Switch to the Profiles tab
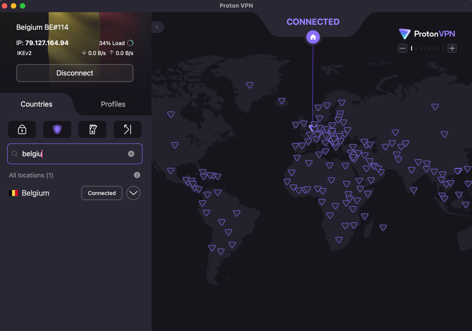This screenshot has width=472, height=331. coord(113,104)
